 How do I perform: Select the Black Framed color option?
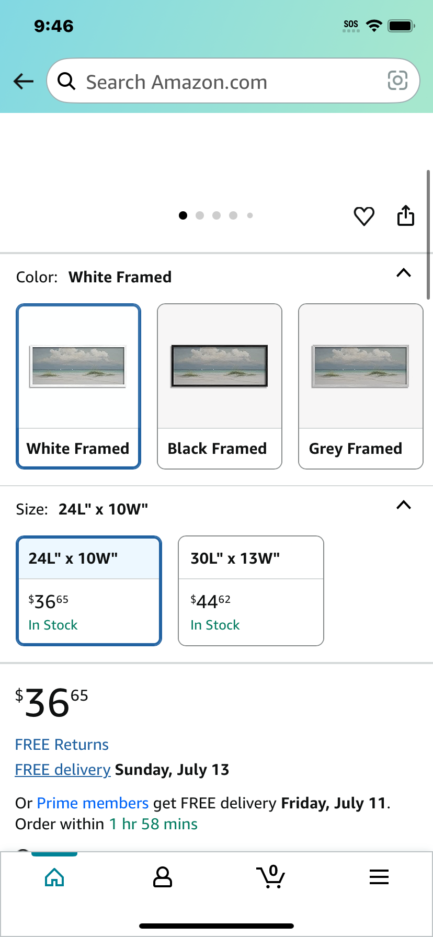220,386
